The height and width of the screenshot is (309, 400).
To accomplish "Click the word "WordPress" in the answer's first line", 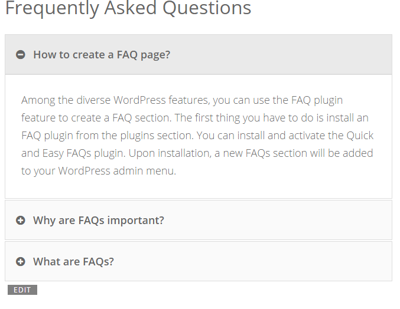I will coord(139,100).
